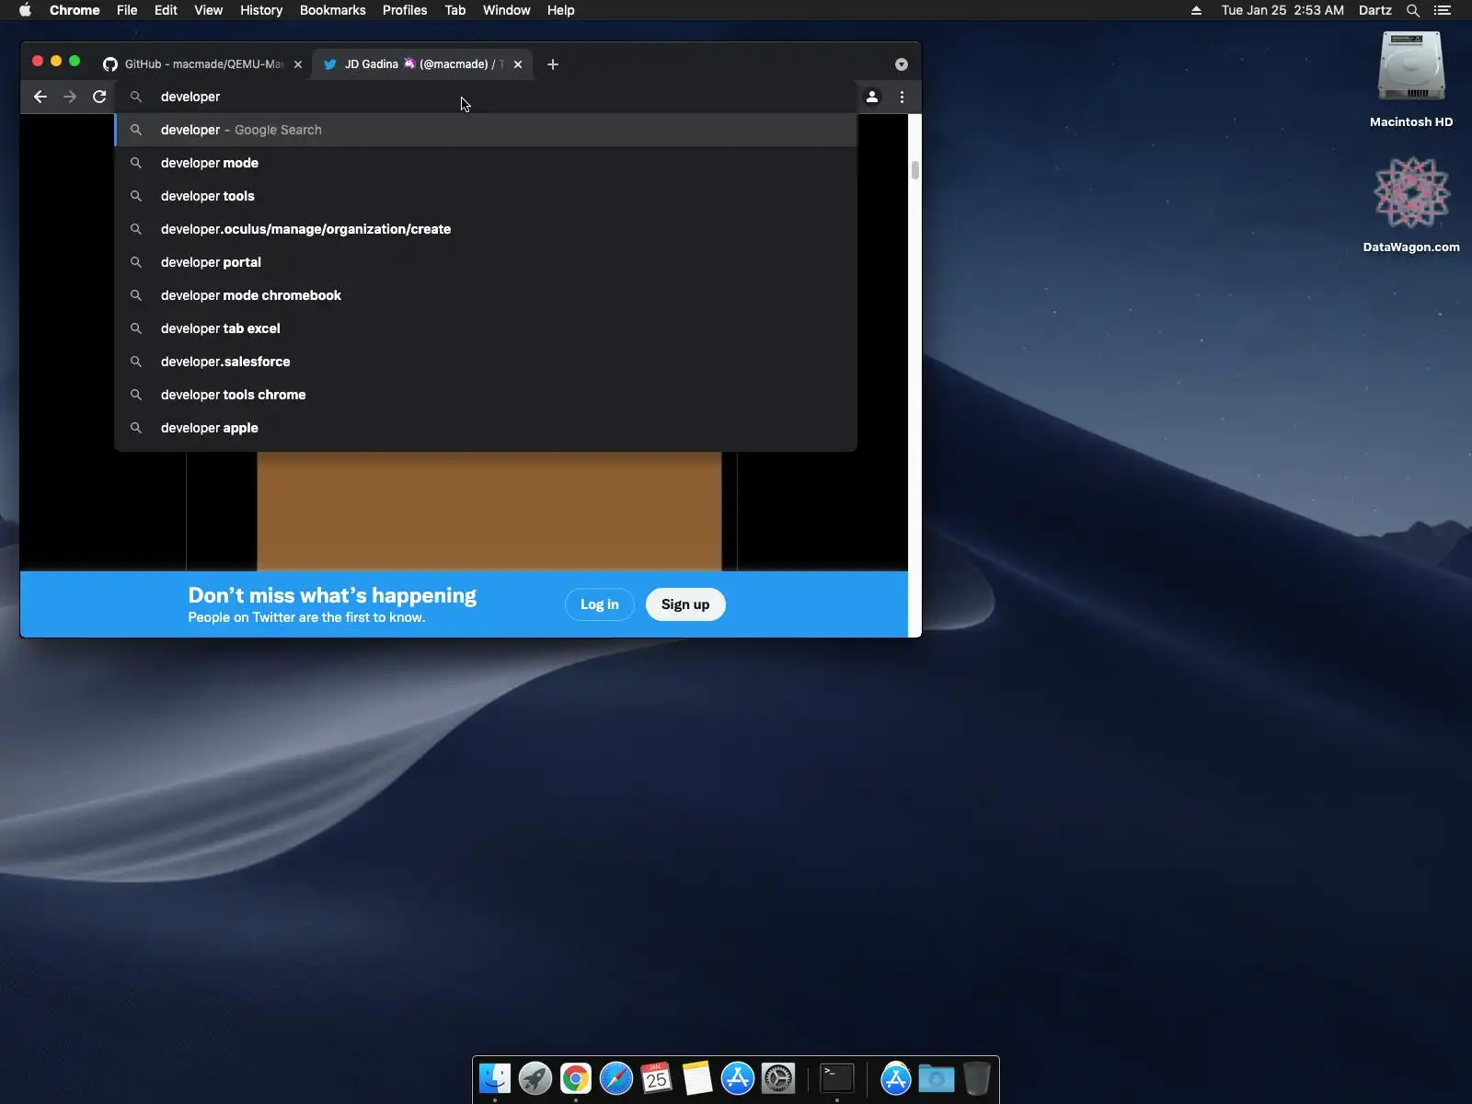Open the Chrome profile avatar menu

click(x=872, y=97)
